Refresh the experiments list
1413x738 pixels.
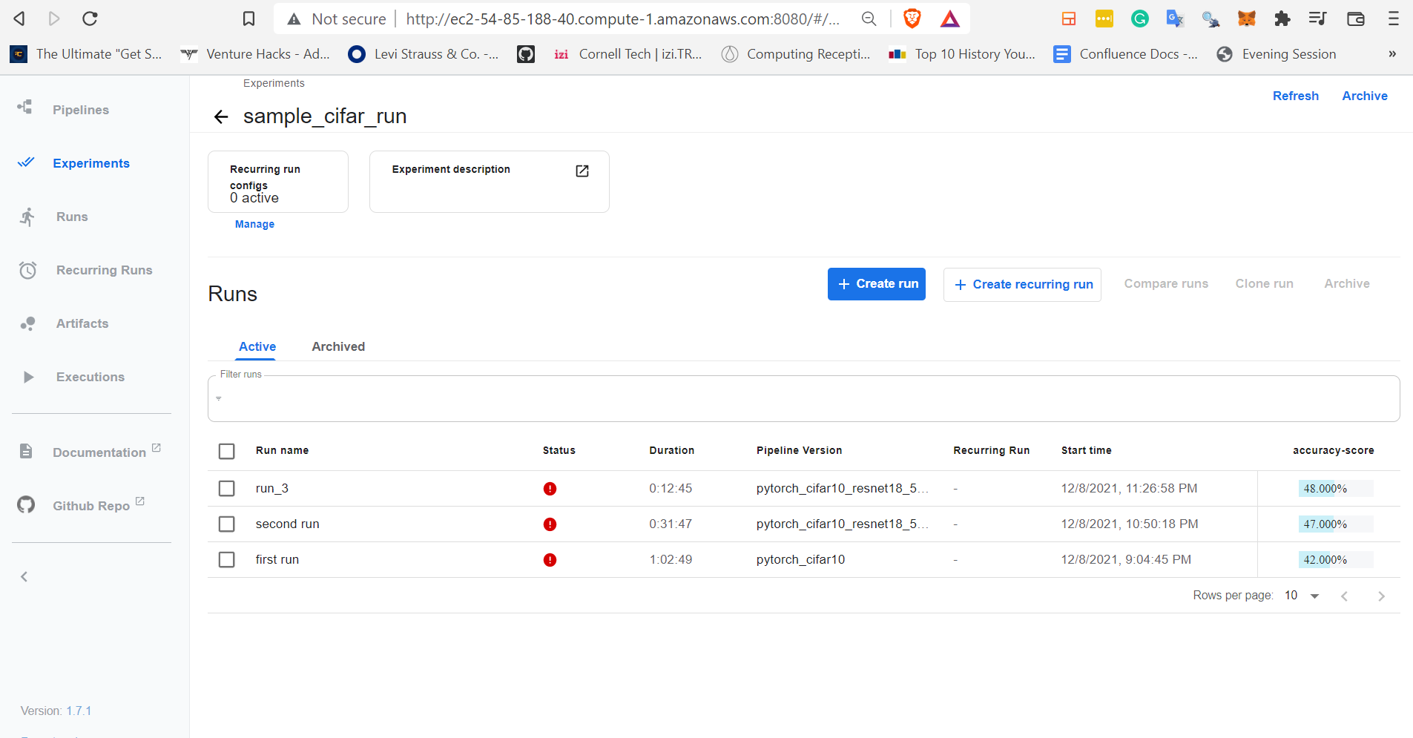tap(1295, 96)
